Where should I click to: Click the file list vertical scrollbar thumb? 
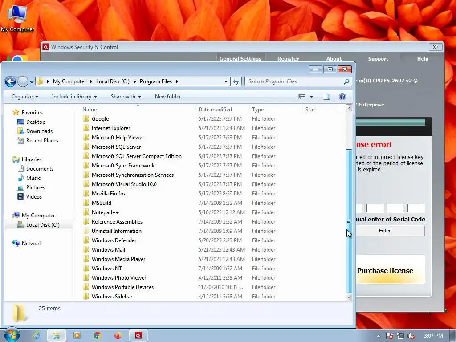tap(349, 221)
